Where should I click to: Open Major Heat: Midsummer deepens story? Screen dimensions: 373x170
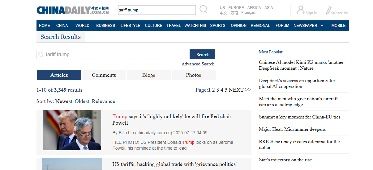[292, 129]
